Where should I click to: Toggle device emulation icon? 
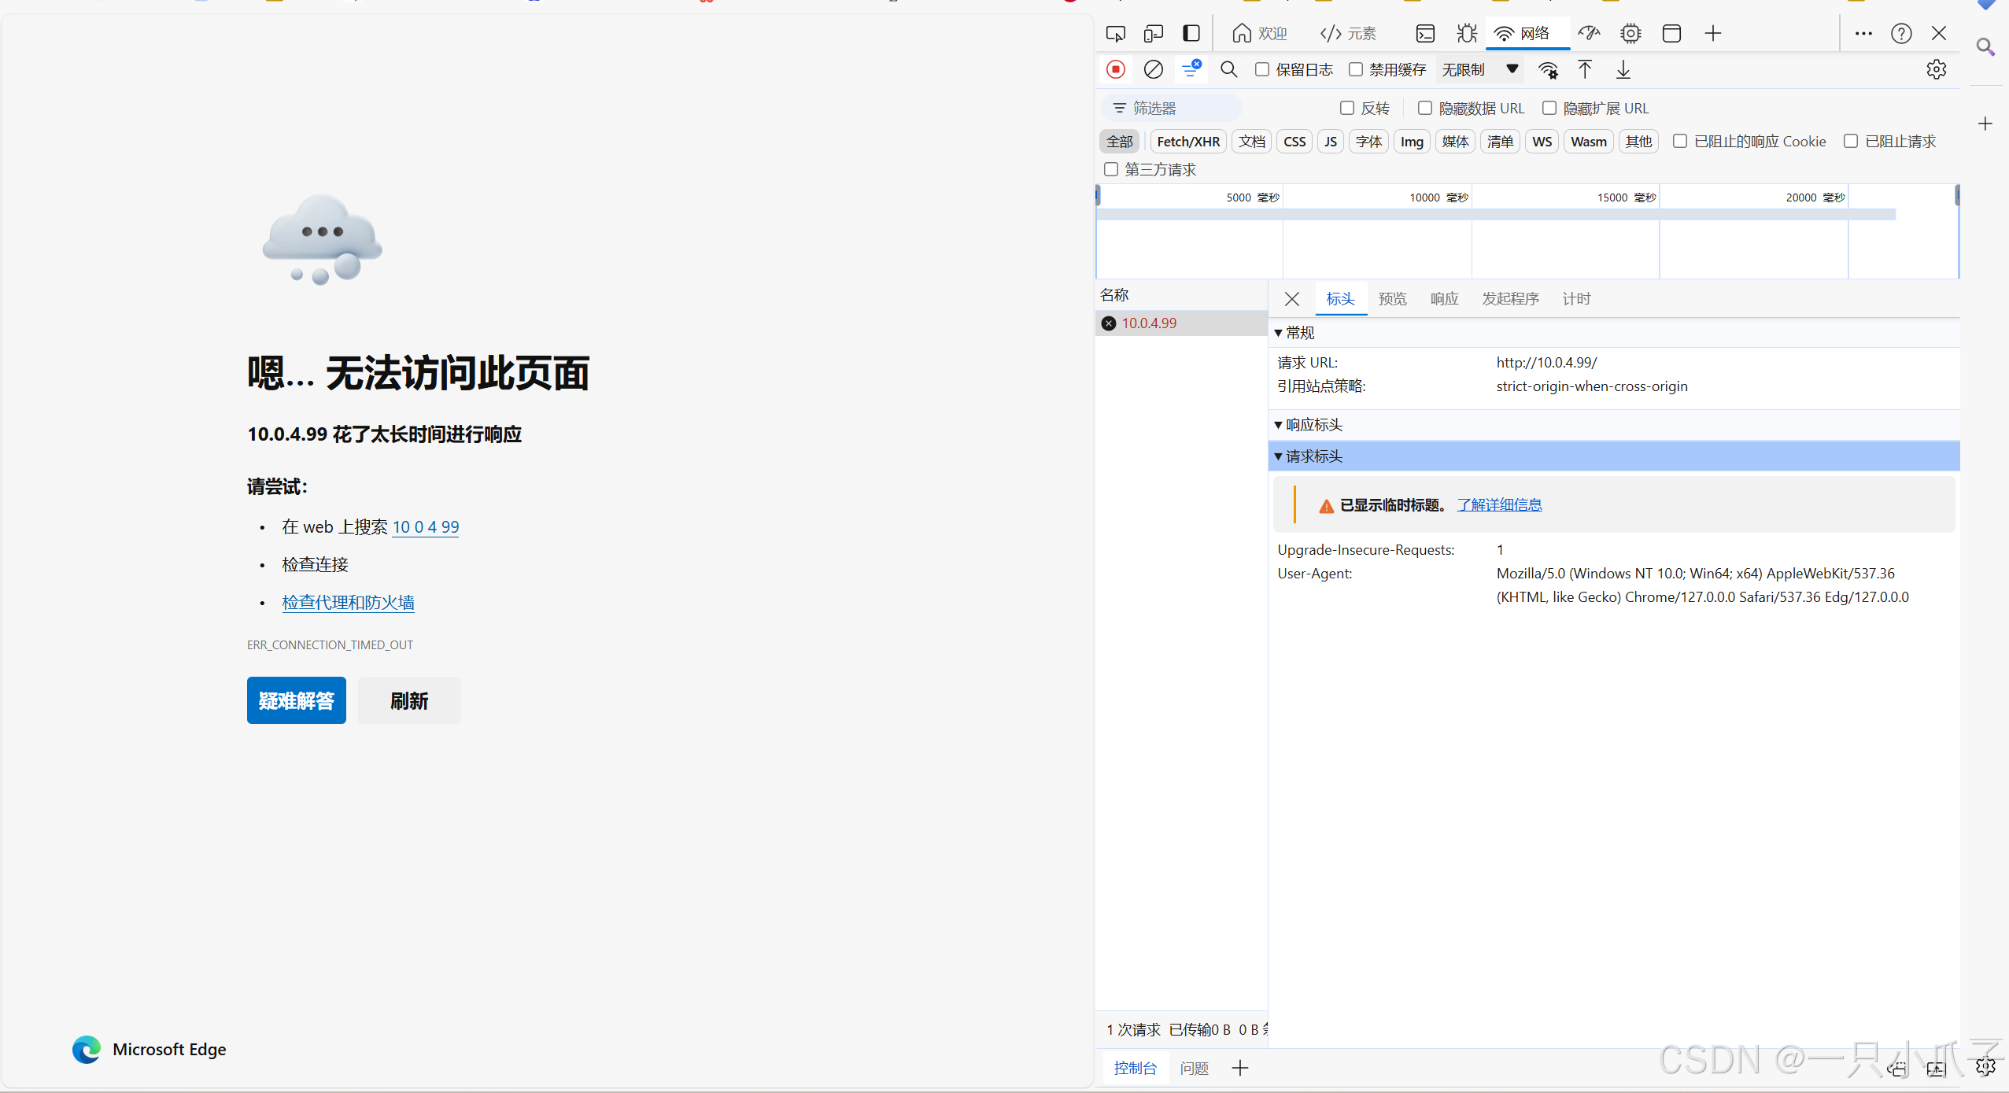1153,33
